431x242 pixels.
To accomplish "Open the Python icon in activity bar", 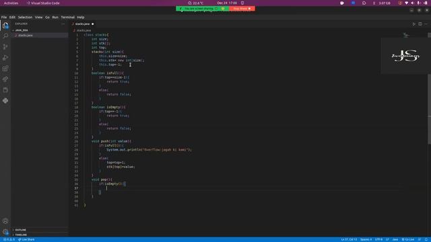I will 5,101.
